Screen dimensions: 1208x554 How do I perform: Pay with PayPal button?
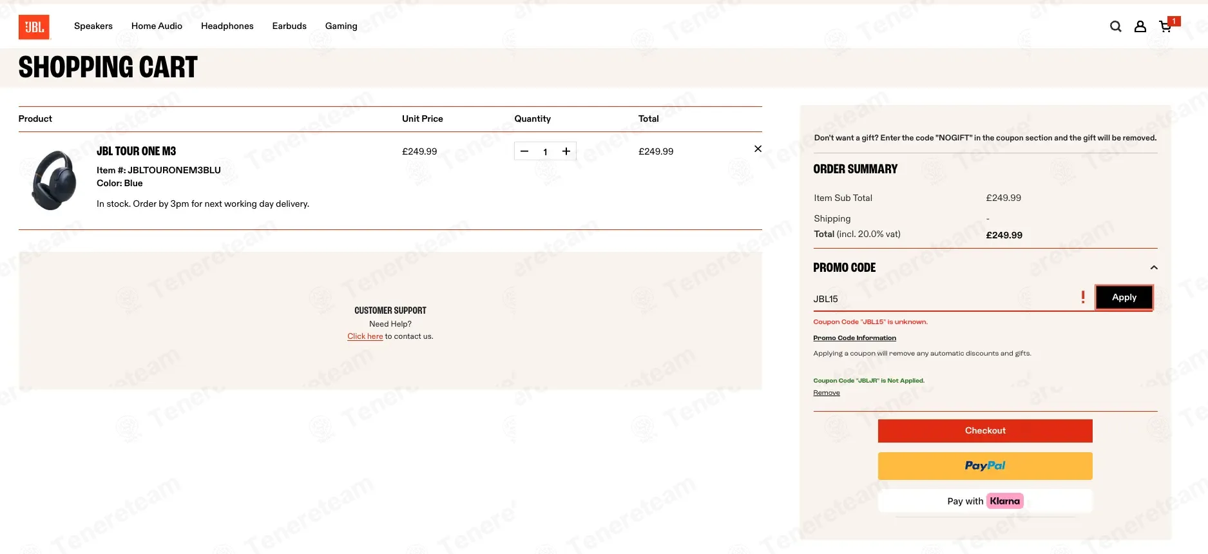(x=985, y=466)
